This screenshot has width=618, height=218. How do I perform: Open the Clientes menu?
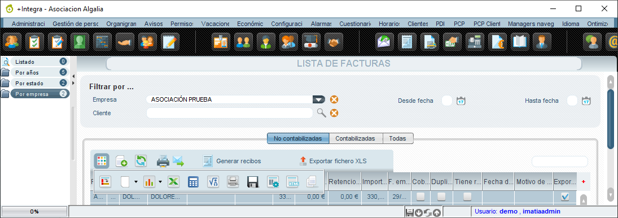click(418, 24)
